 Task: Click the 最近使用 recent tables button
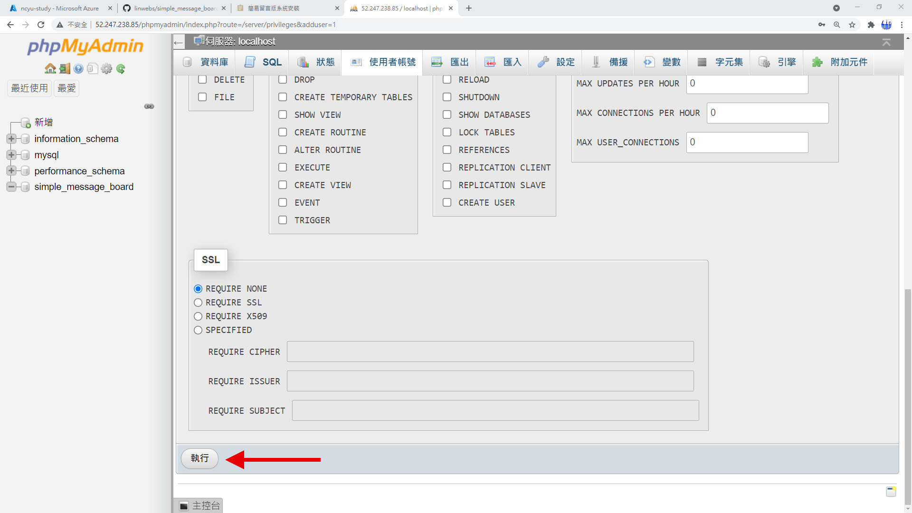(29, 88)
